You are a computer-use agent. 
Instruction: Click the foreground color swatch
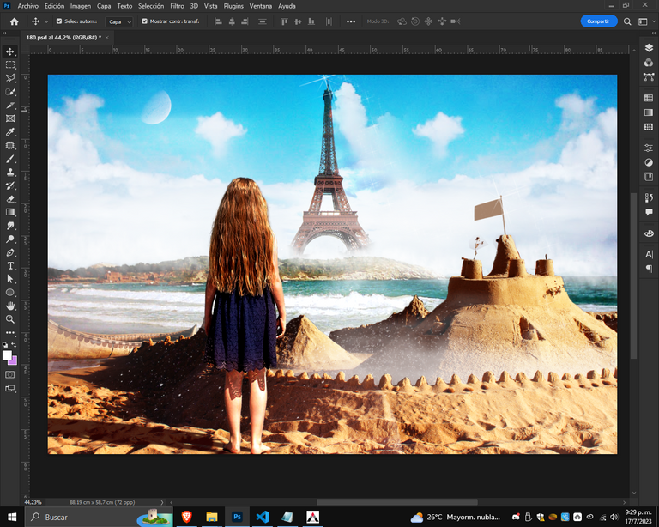click(x=7, y=355)
